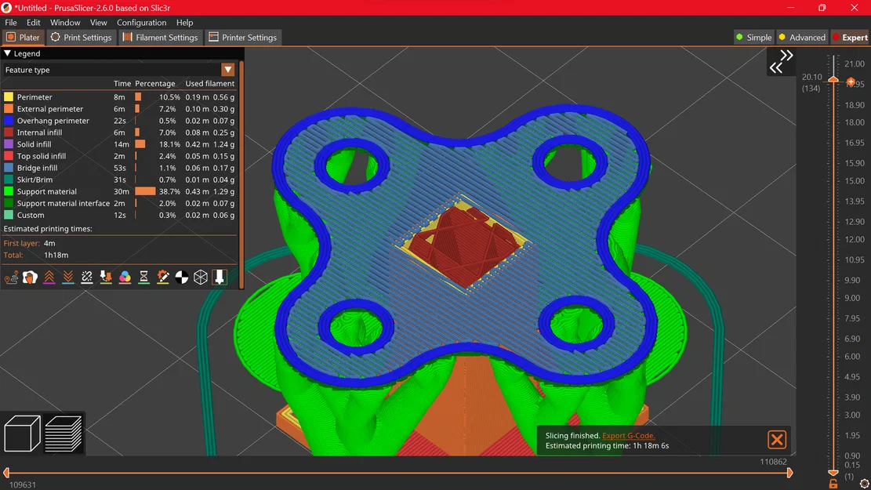Toggle Print pauses hourglass icon
Screen dimensions: 871x490
point(144,278)
